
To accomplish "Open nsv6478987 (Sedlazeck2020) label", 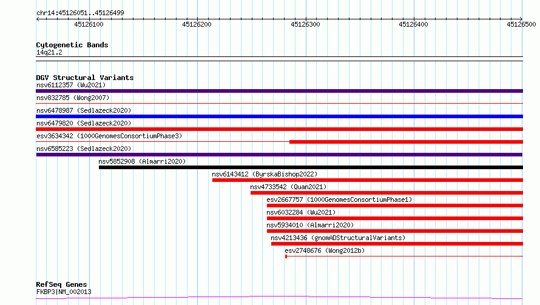I will [x=84, y=110].
